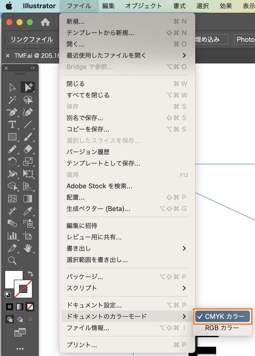
Task: Select the Warp tool
Action: (12, 174)
